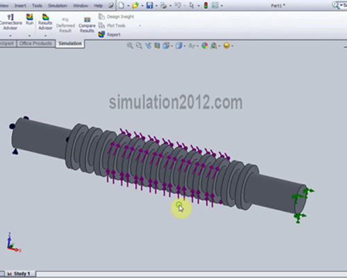The height and width of the screenshot is (278, 347).
Task: Click the Zoom to Area icon
Action: (139, 46)
